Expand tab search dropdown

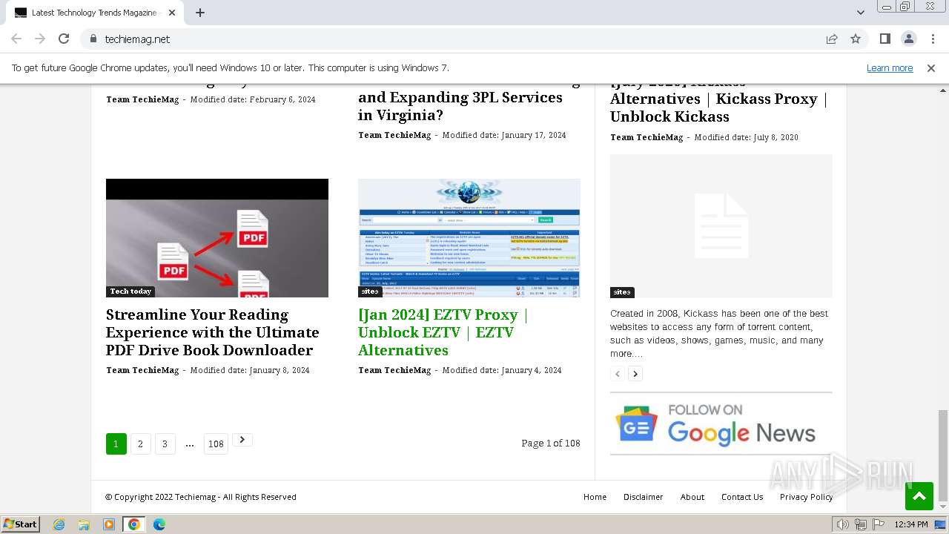[x=860, y=13]
